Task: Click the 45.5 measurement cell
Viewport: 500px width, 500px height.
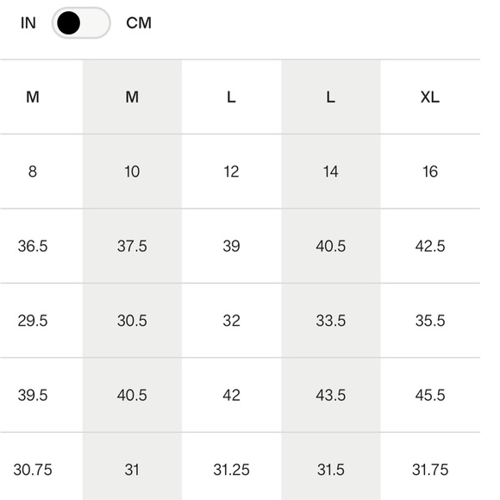Action: (x=430, y=395)
